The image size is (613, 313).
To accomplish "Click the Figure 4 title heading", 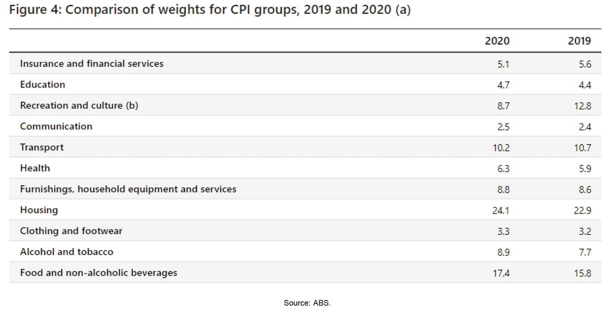I will tap(210, 10).
